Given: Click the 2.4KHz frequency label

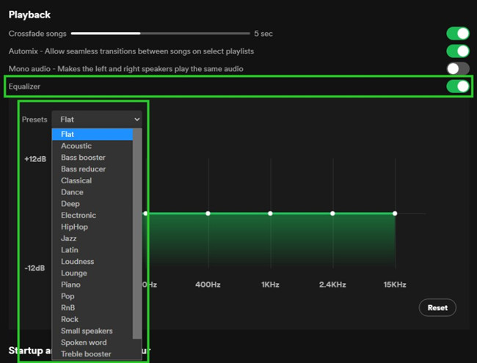Looking at the screenshot, I should point(332,285).
